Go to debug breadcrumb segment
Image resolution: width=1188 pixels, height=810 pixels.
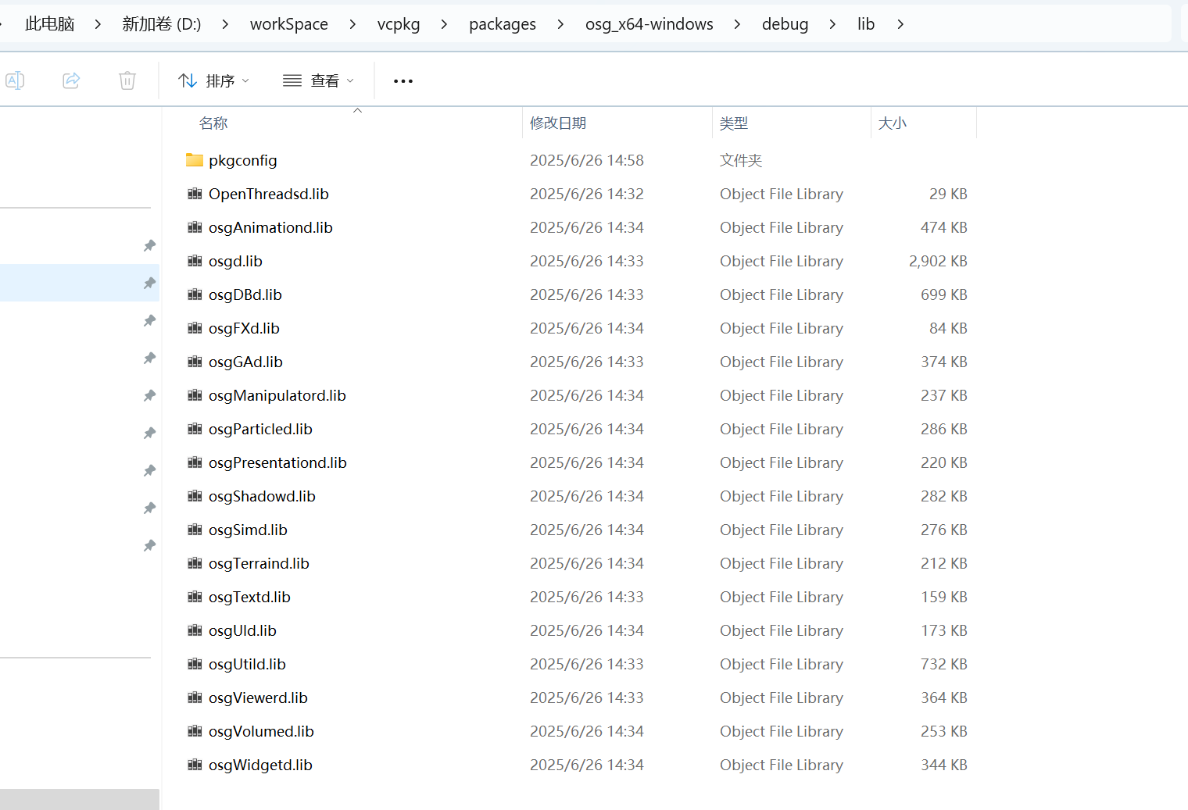[785, 24]
